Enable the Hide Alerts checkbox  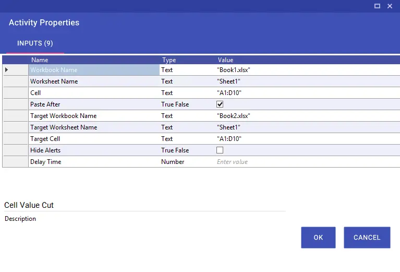click(x=220, y=150)
